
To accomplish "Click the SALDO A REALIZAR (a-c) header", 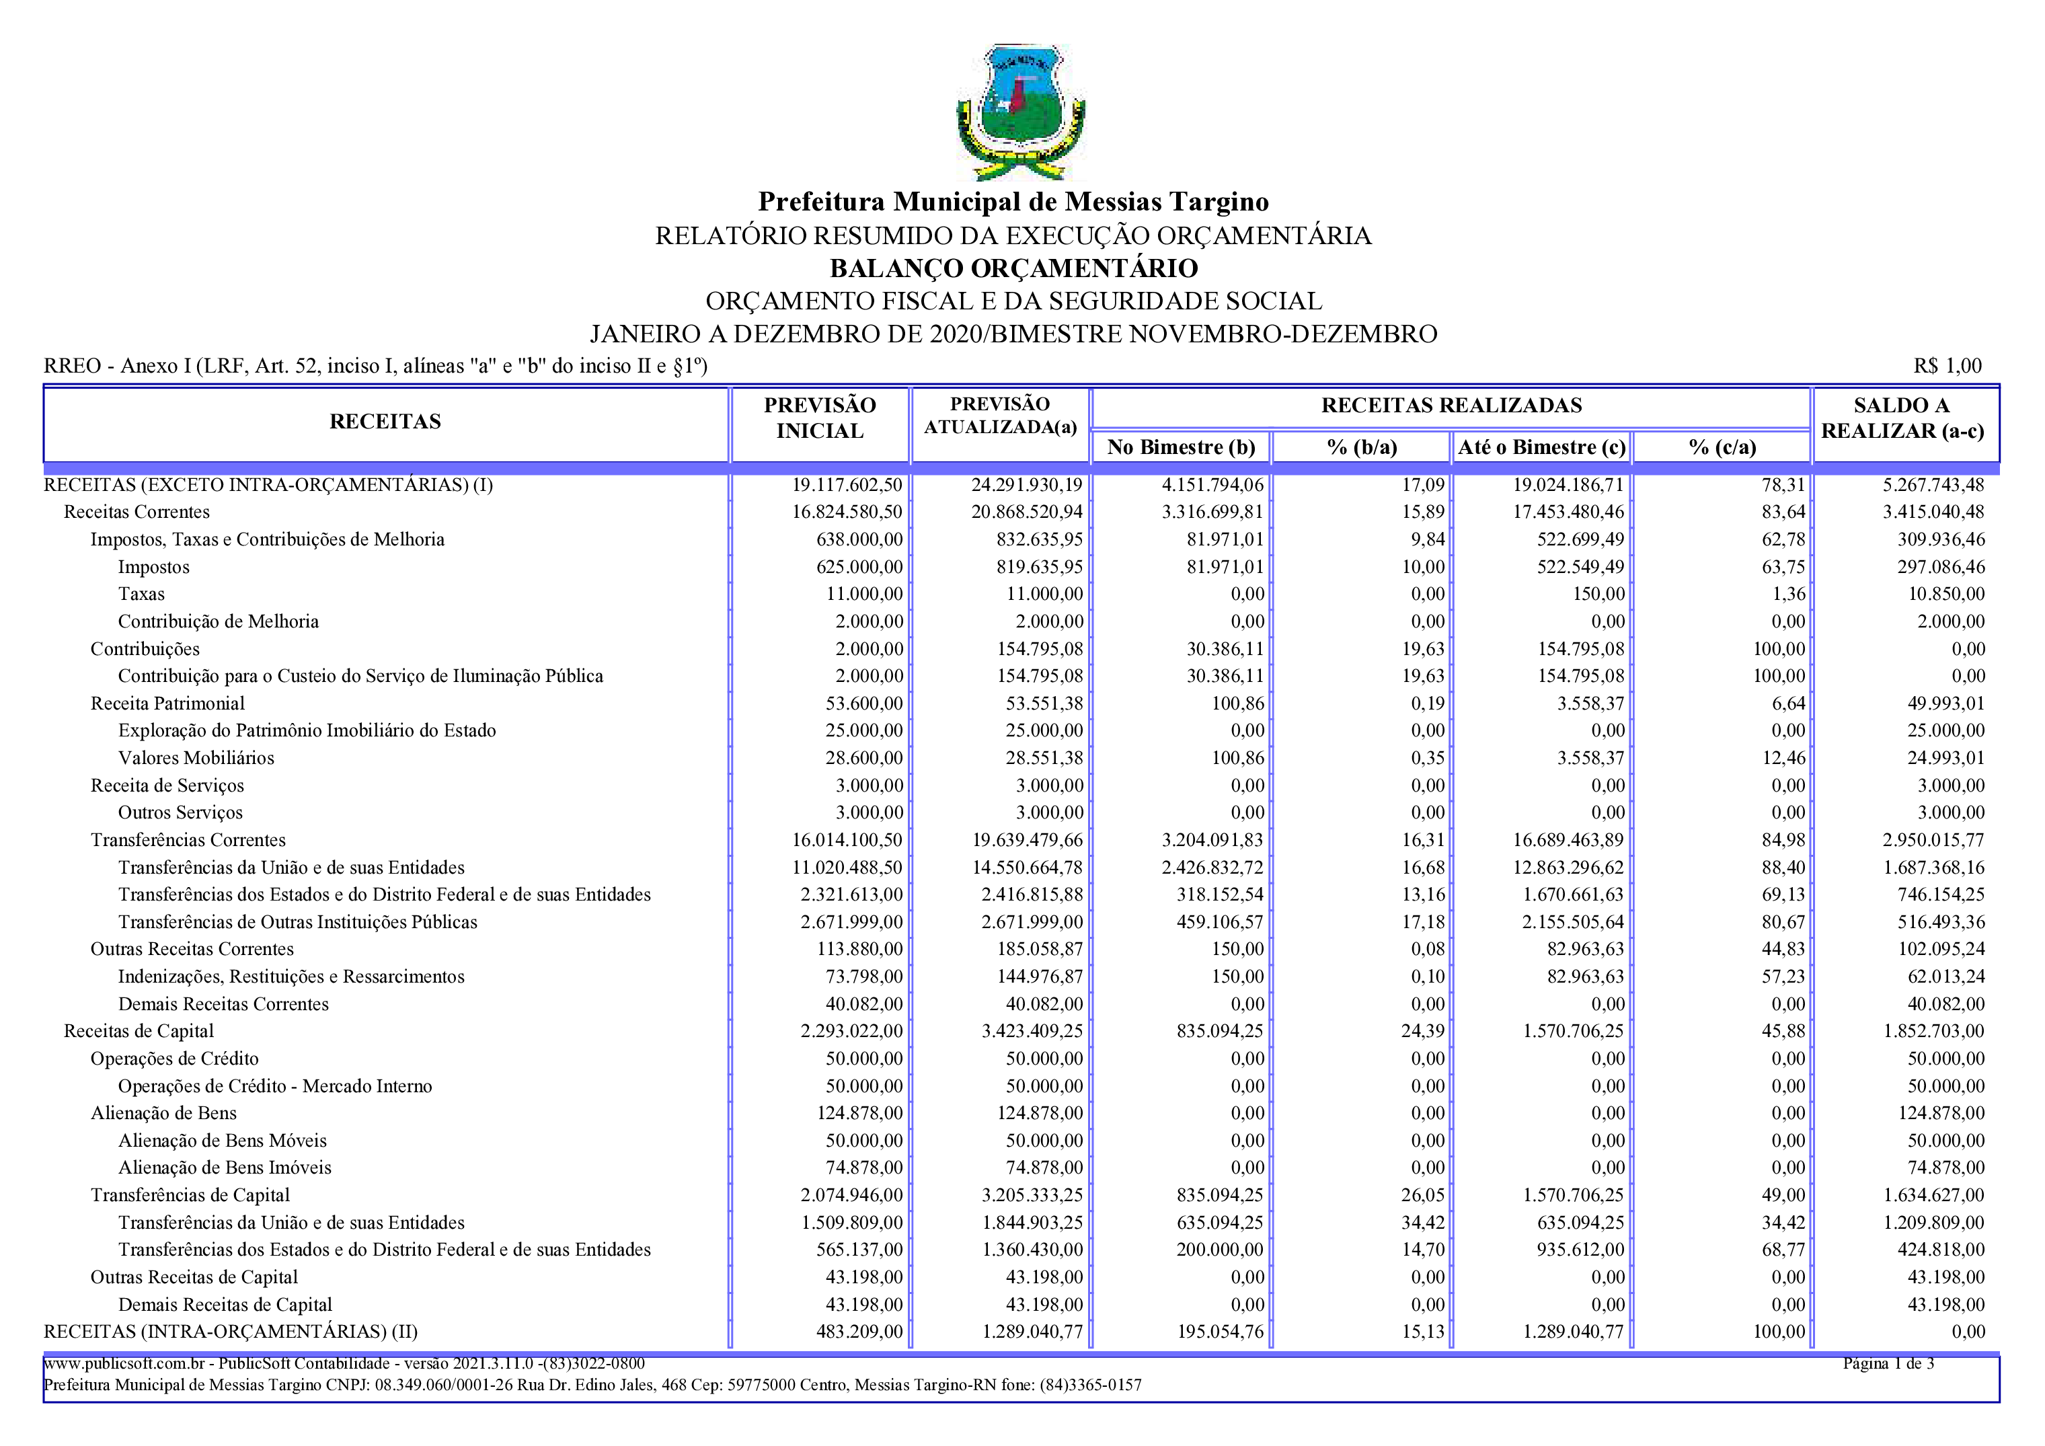I will pos(1902,418).
